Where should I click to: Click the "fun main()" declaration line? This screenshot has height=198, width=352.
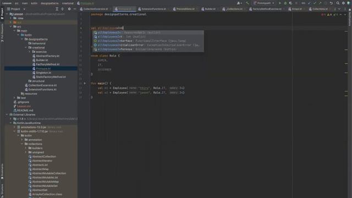[101, 83]
